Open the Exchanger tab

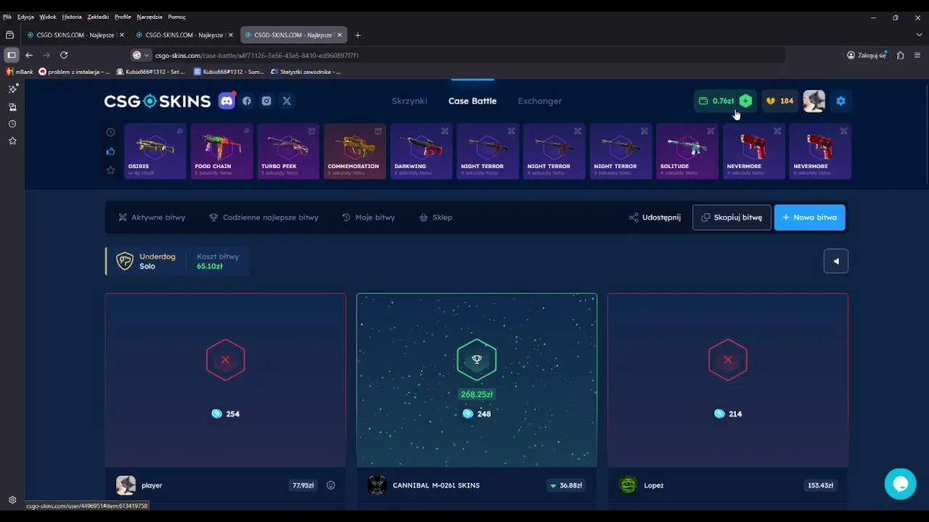click(x=540, y=101)
